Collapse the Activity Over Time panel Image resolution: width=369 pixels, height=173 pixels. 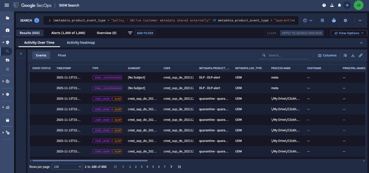[x=361, y=43]
